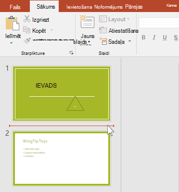Screen dimensions: 179x192
Task: Click the Starpliktuve group label
Action: (33, 53)
